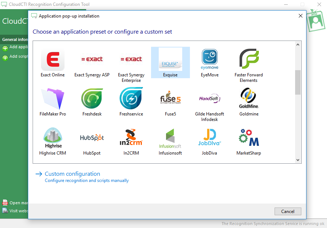Click green plus Add script icon in sidebar

(x=5, y=58)
